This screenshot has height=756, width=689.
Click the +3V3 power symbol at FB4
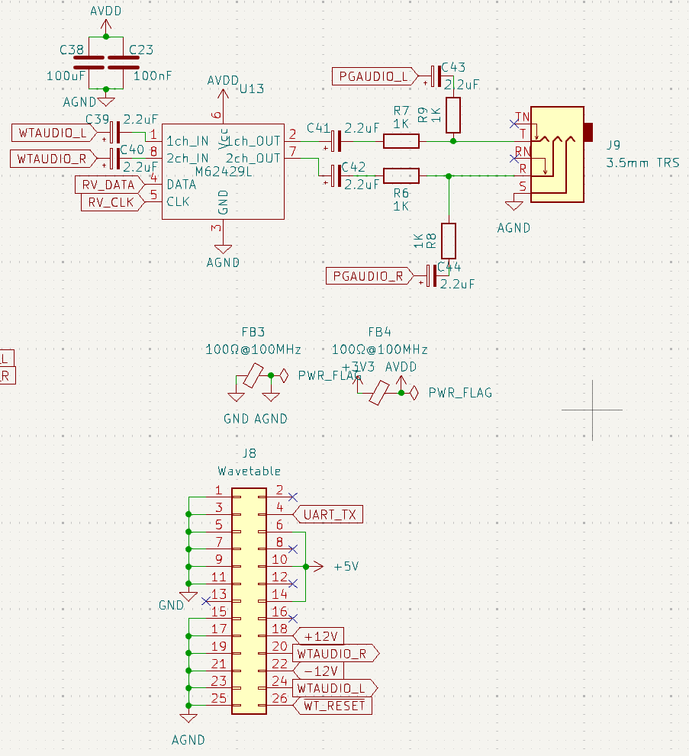(x=358, y=383)
